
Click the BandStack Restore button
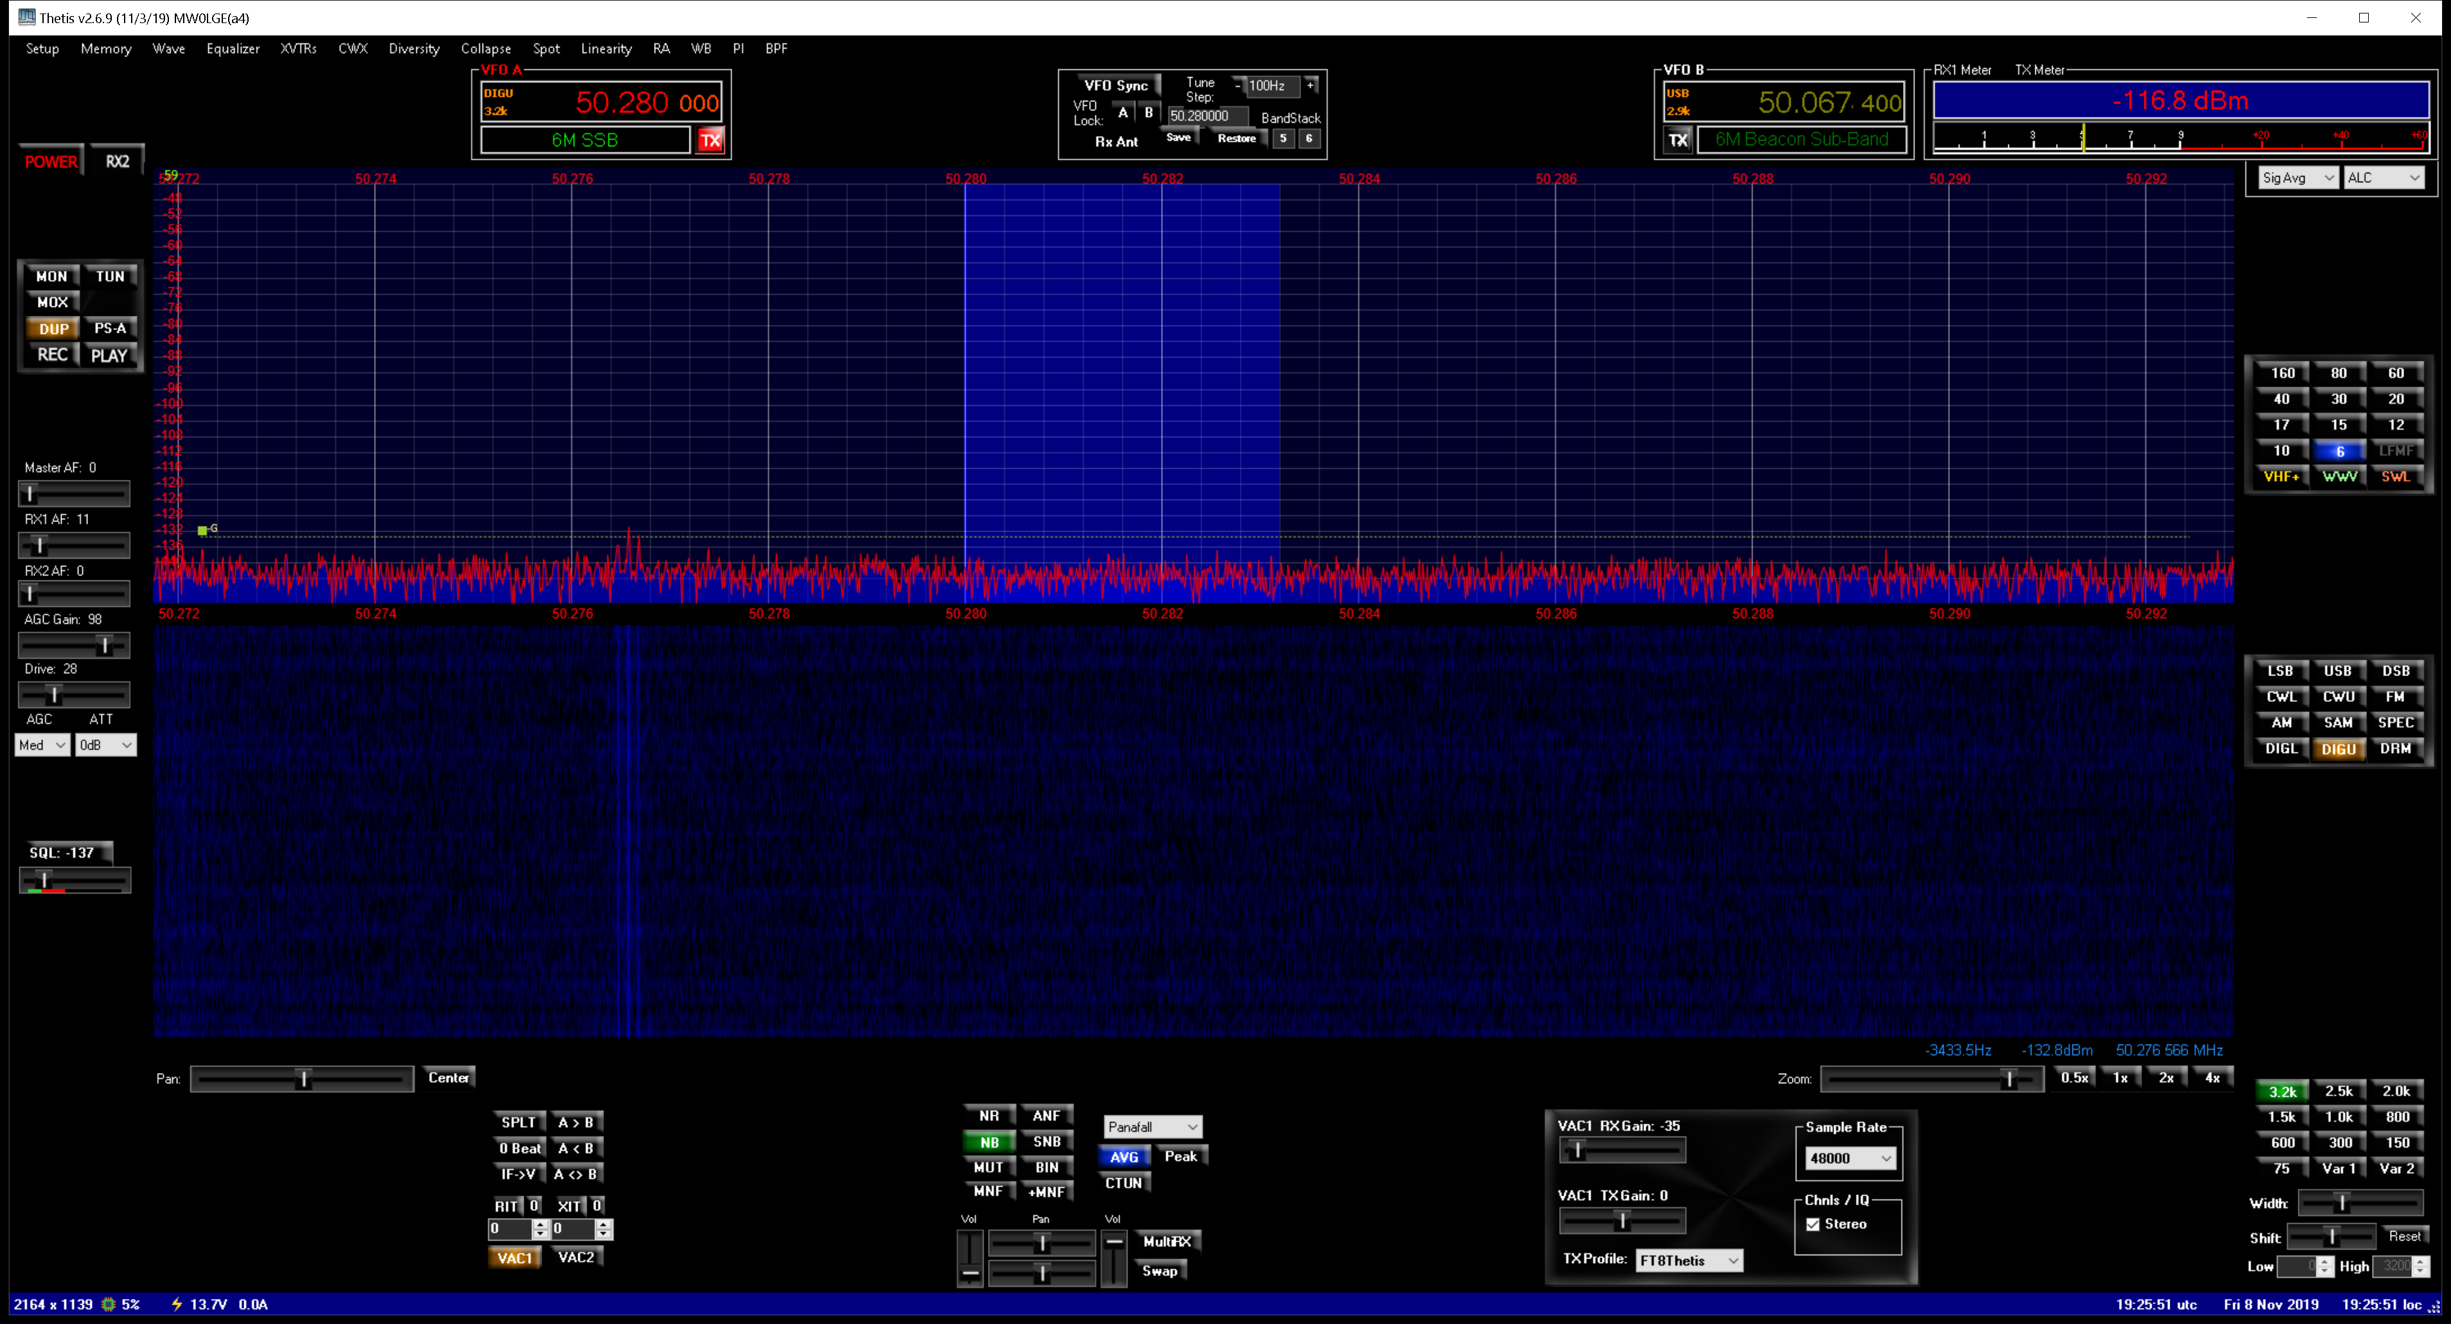click(x=1236, y=139)
